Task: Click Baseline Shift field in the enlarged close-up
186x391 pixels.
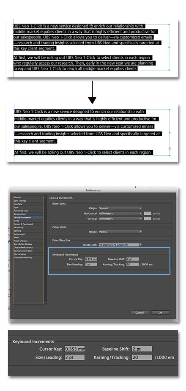Action: 142,349
